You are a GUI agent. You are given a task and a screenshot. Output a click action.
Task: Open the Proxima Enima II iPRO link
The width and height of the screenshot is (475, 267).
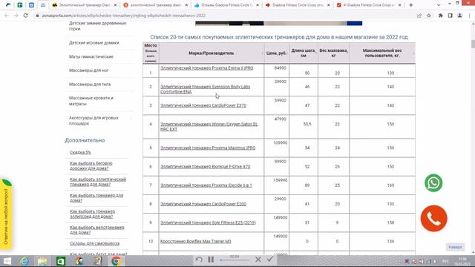(x=207, y=68)
